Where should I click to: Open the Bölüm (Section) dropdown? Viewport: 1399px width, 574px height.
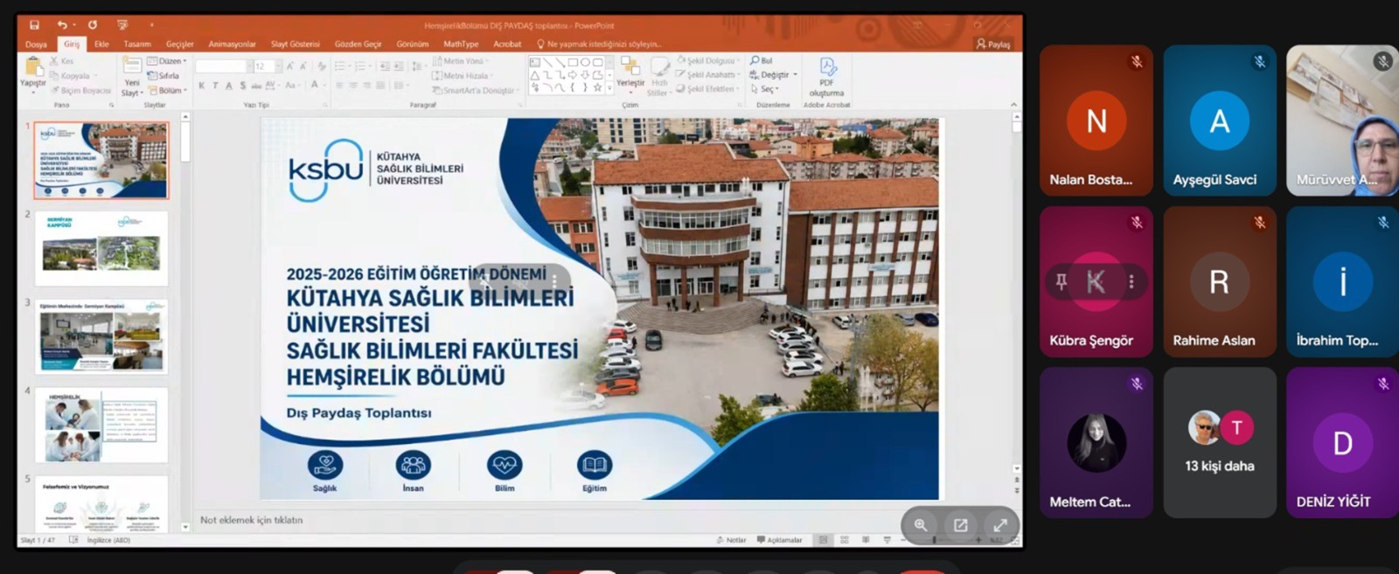pos(167,90)
